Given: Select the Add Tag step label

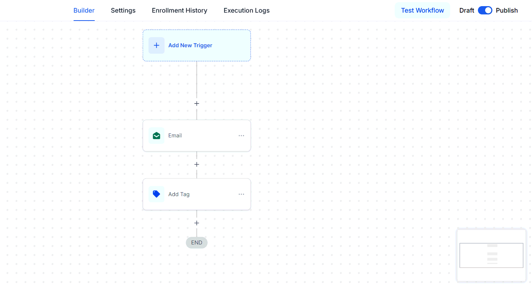Looking at the screenshot, I should pyautogui.click(x=179, y=194).
